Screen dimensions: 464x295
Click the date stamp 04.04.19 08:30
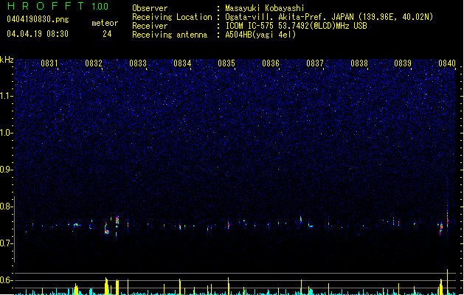tap(38, 34)
